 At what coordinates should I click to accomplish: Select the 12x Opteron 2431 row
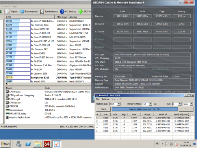click(48, 49)
